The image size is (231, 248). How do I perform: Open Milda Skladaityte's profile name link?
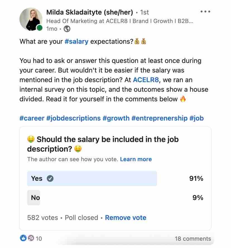point(89,12)
